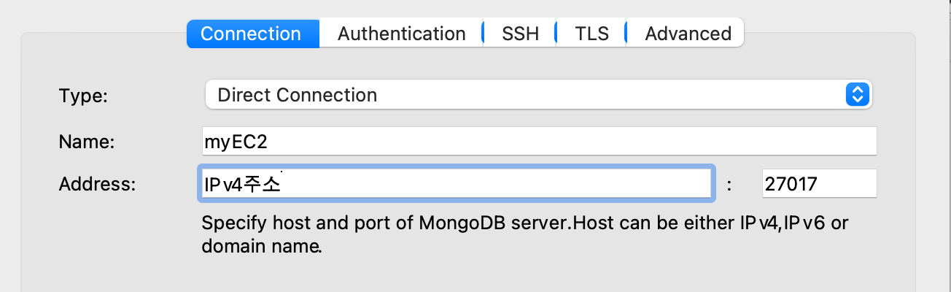
Task: Click the blue marker left of SSH tab
Action: coord(483,34)
